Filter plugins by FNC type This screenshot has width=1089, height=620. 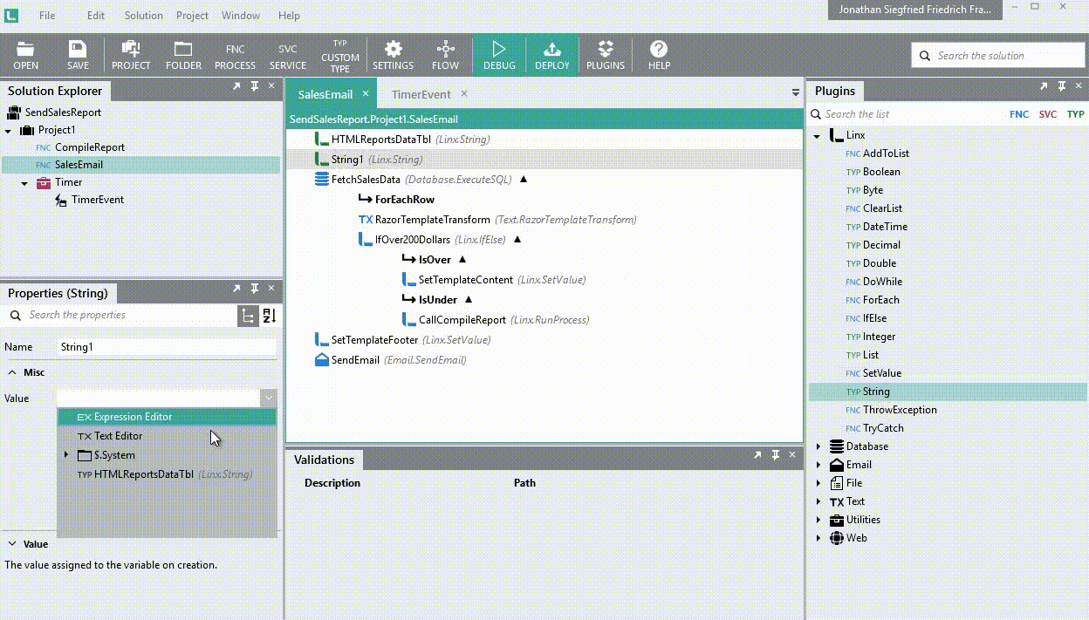coord(1018,114)
